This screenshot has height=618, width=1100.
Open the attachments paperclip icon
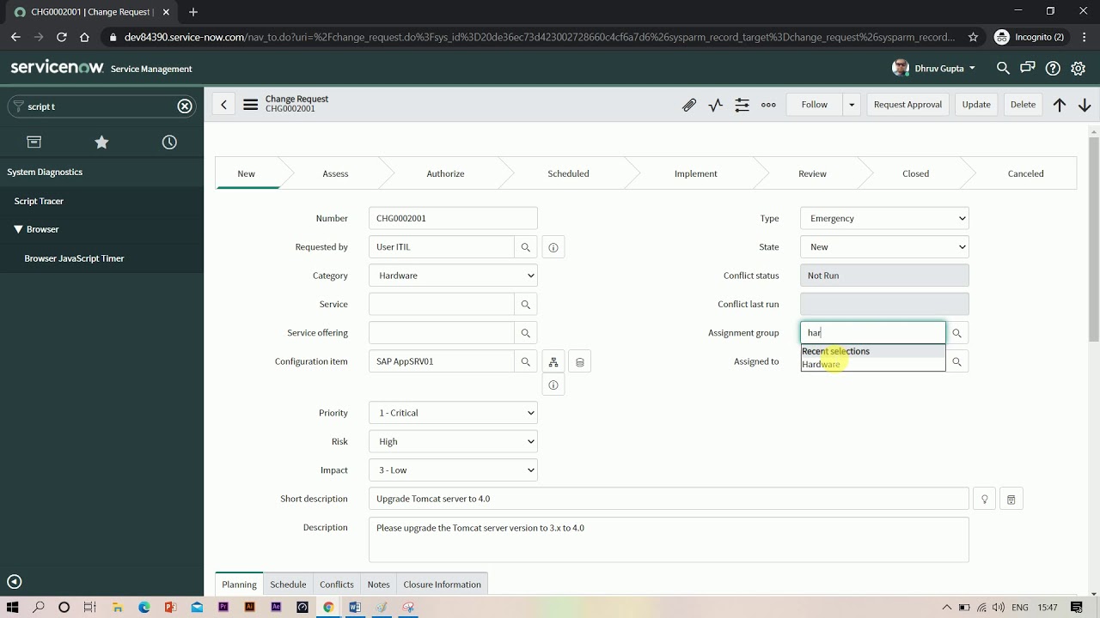pyautogui.click(x=687, y=104)
